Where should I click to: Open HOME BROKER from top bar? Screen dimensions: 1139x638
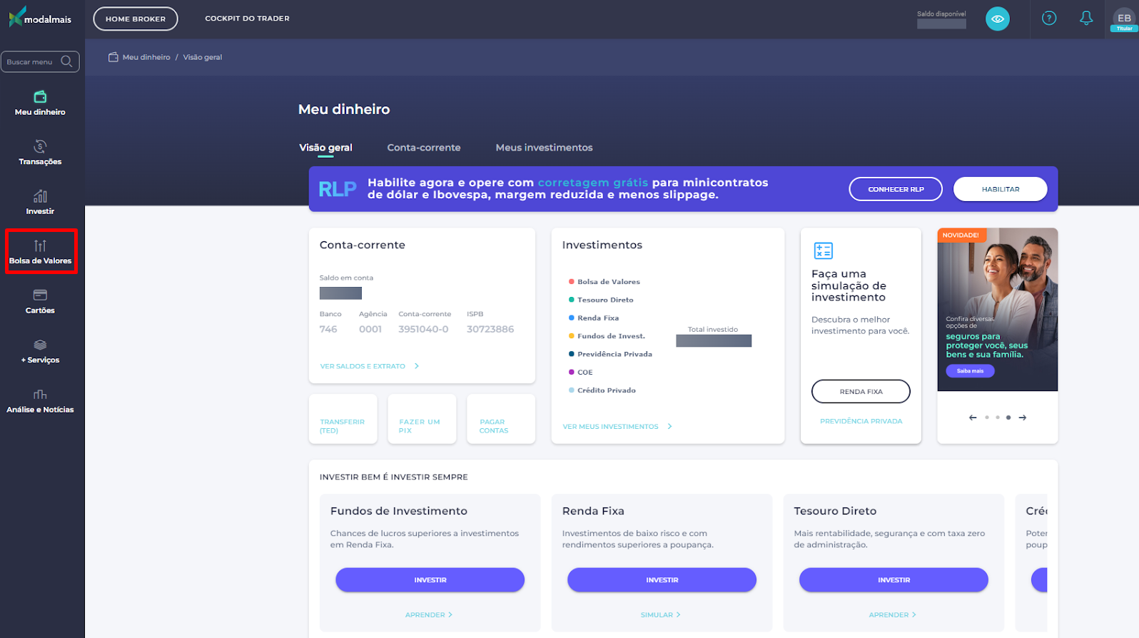point(135,19)
